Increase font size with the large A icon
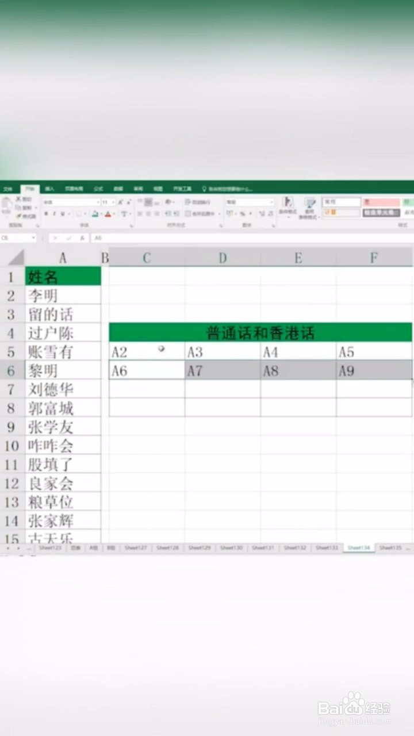 tap(121, 202)
